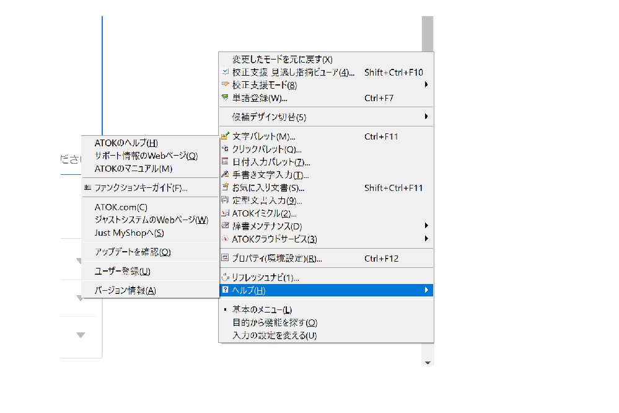Switch to 目的から機能を探す menu mode
The width and height of the screenshot is (619, 413).
point(274,322)
